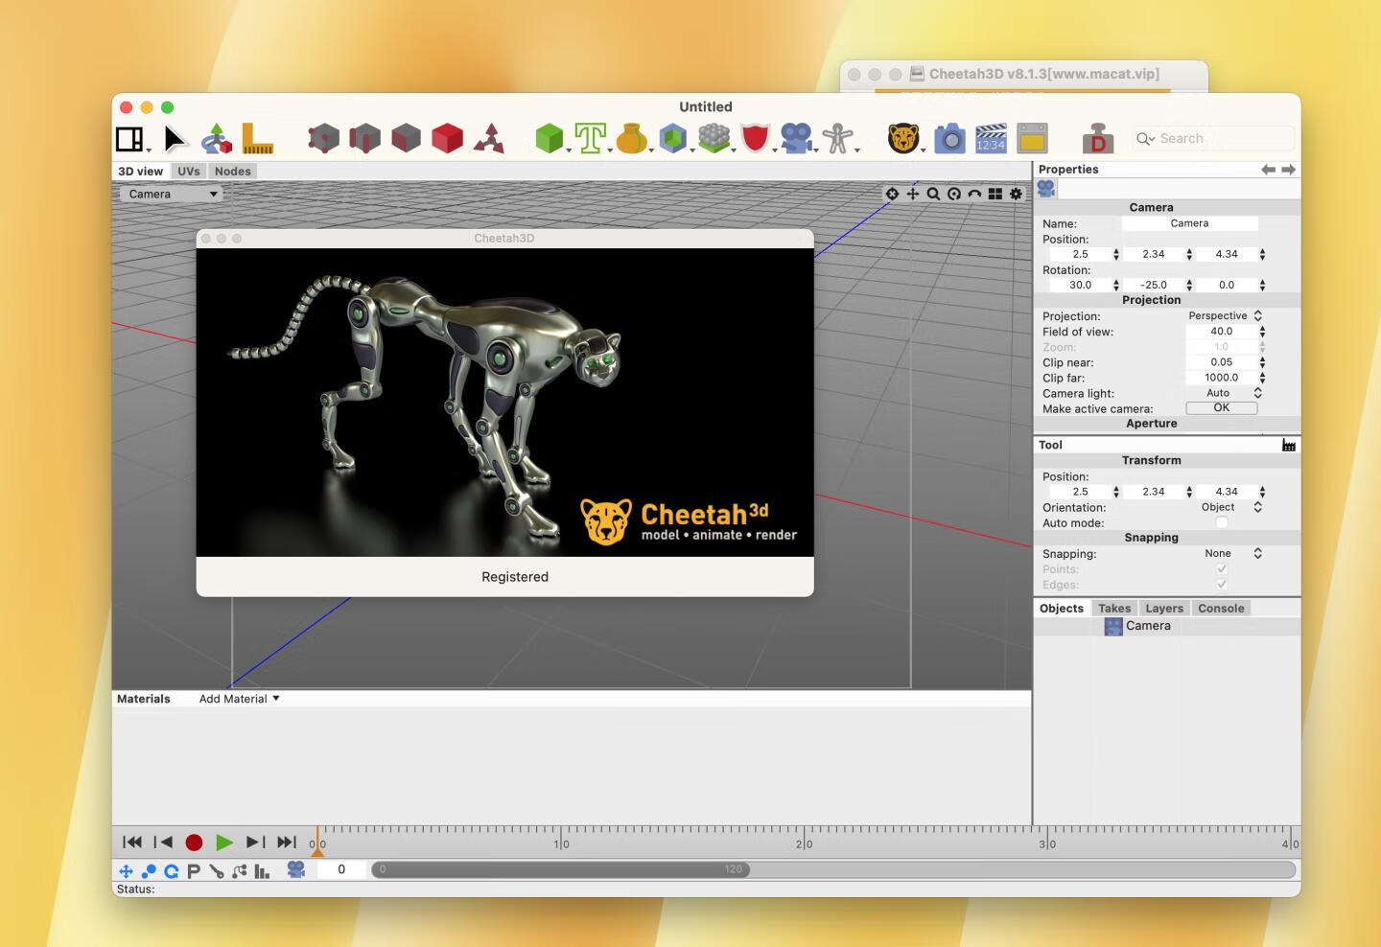The width and height of the screenshot is (1381, 947).
Task: Select the 3D view tab
Action: coord(141,171)
